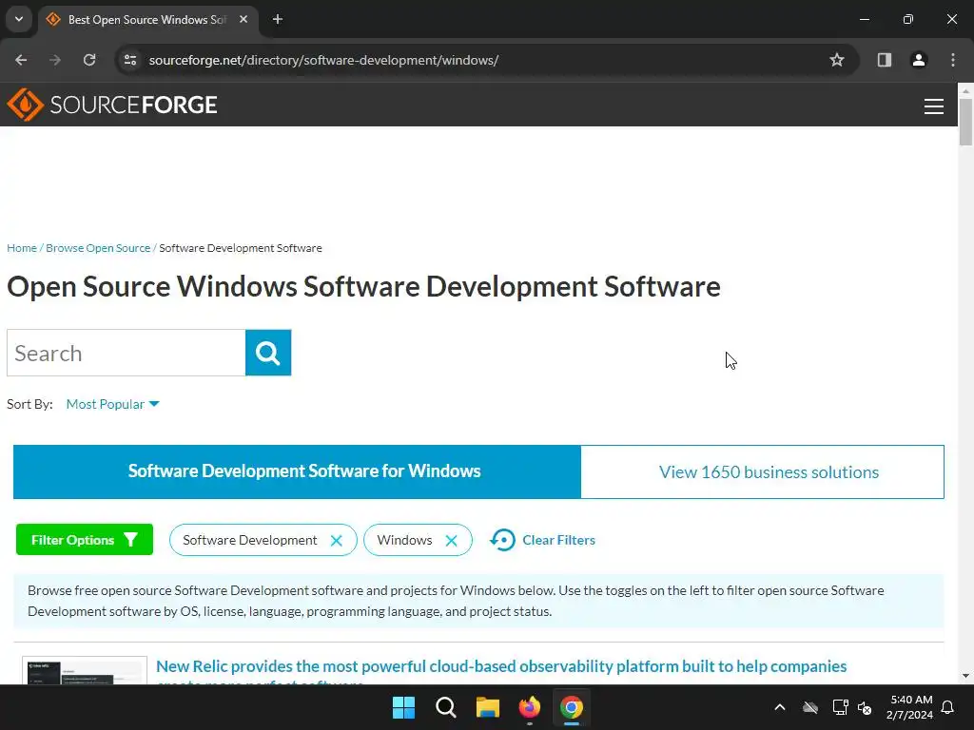This screenshot has height=730, width=974.
Task: Click the Chrome taskbar icon
Action: [x=572, y=707]
